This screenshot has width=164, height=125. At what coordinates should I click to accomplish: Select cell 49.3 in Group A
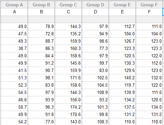pos(14,41)
